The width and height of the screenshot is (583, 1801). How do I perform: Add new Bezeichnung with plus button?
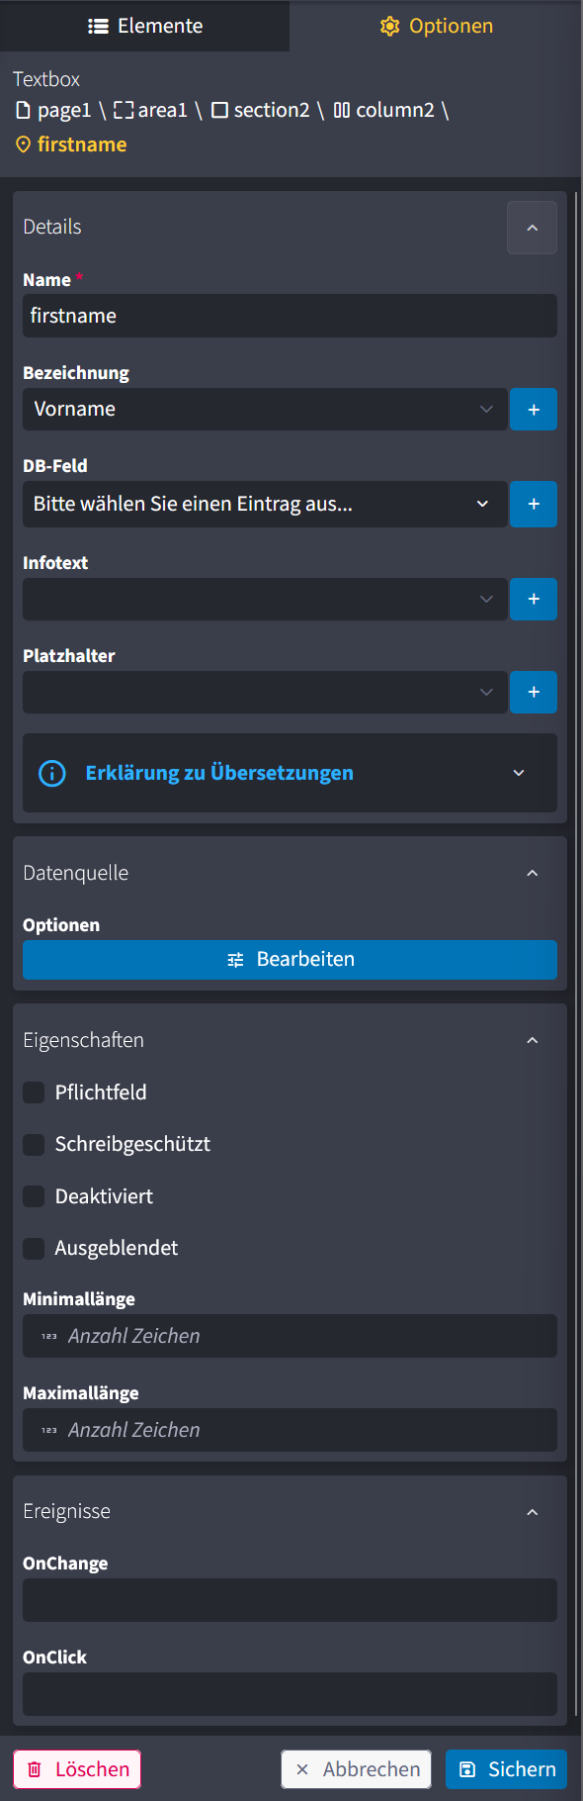click(534, 409)
